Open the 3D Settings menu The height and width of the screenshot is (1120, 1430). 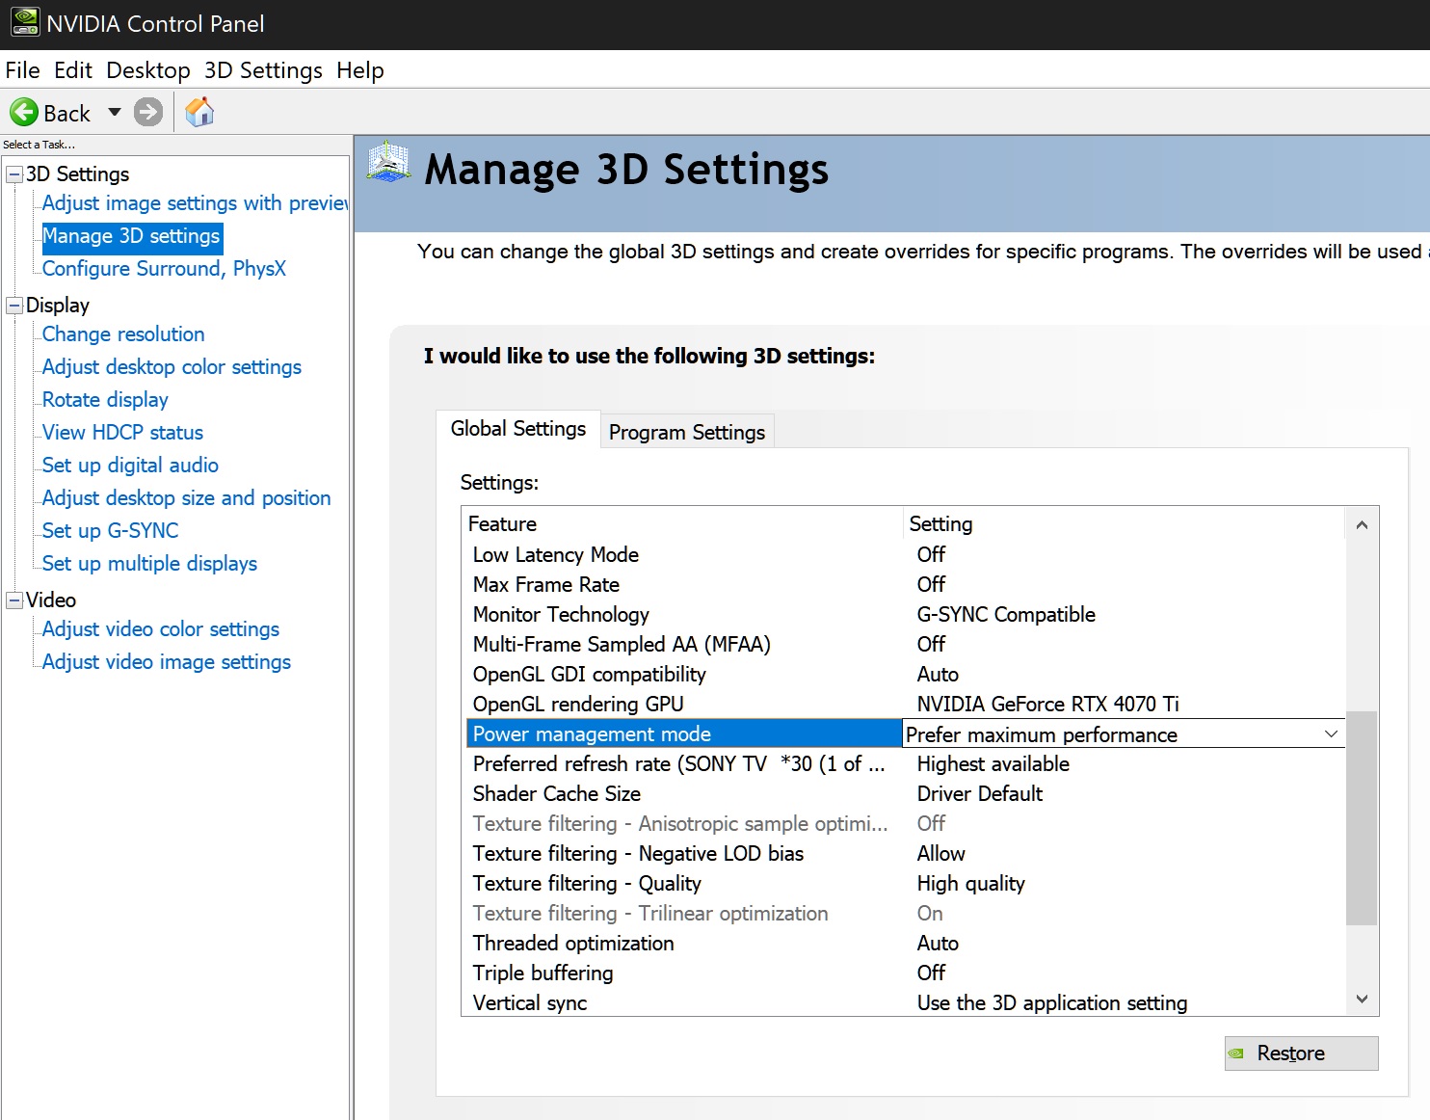coord(263,70)
